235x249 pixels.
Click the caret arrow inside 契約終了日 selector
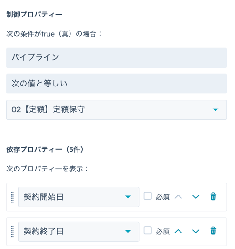click(x=128, y=231)
